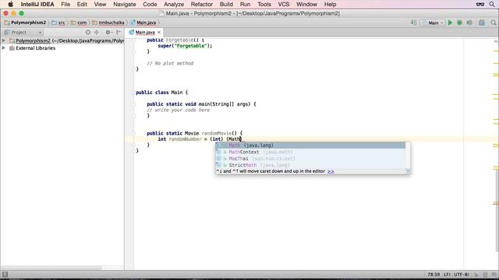Viewport: 499px width, 280px height.
Task: Open the Analyze menu
Action: coord(174,4)
